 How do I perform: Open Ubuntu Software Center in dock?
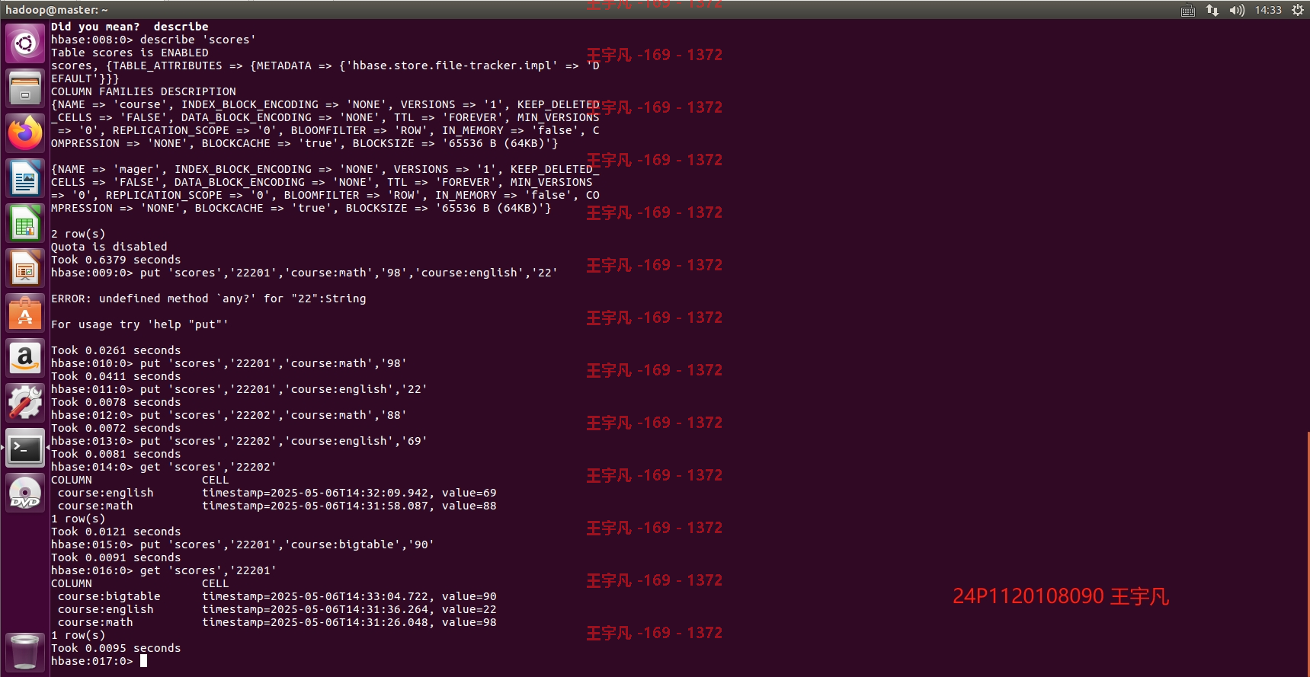(x=25, y=314)
